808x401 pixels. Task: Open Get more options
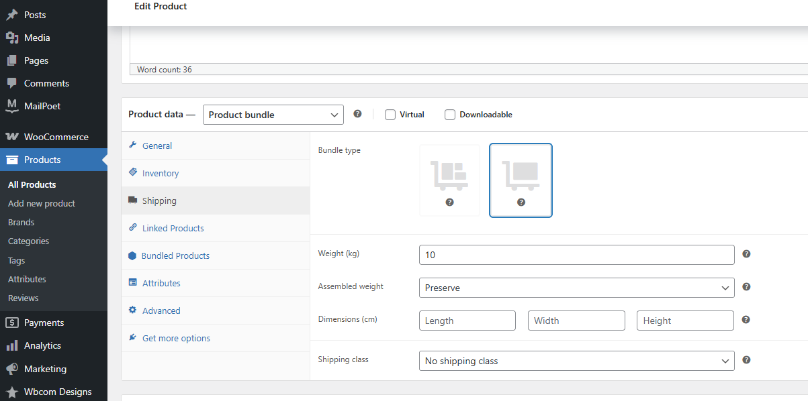[x=175, y=338]
